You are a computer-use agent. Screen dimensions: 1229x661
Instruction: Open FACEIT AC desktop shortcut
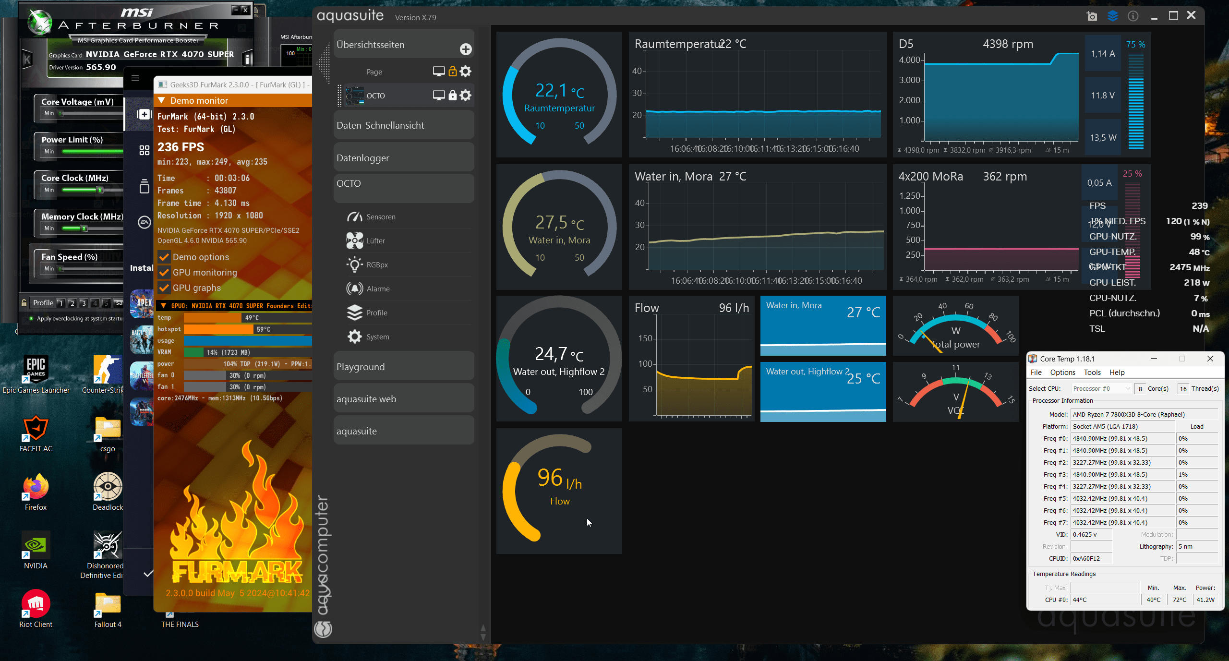(x=36, y=433)
